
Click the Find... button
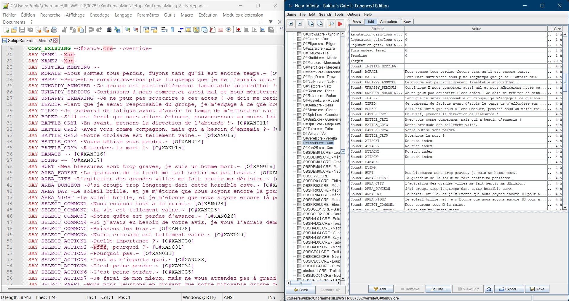pos(438,289)
